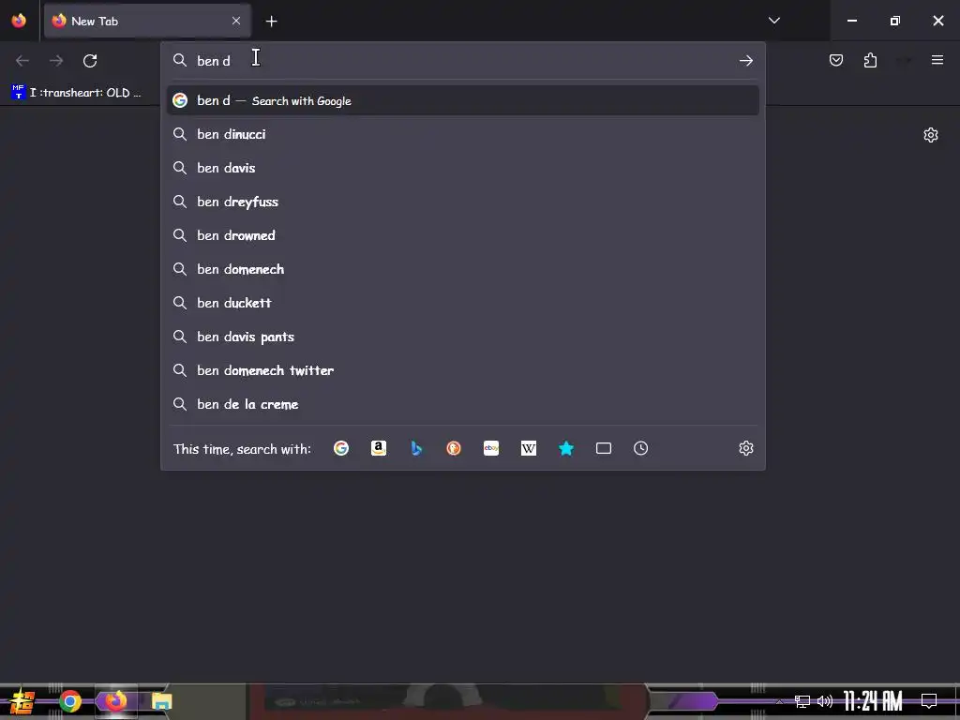
Task: List all tabs dropdown arrow
Action: click(773, 21)
